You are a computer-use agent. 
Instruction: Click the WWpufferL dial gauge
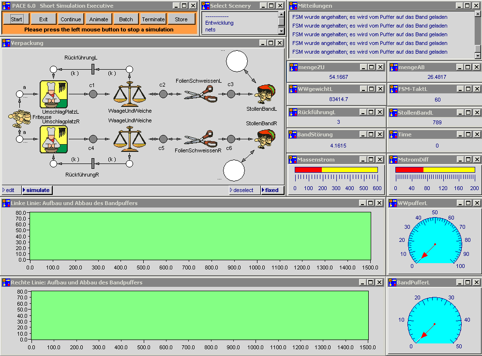(435, 240)
